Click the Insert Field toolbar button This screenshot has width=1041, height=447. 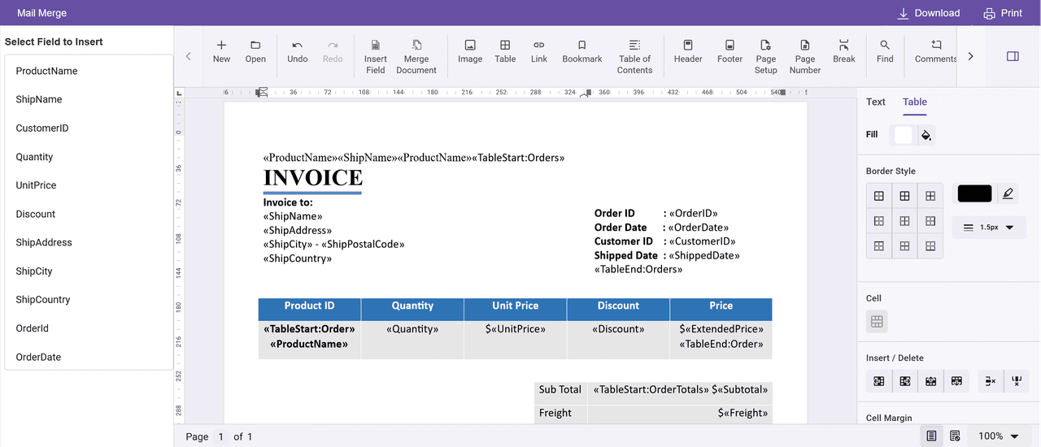click(376, 57)
